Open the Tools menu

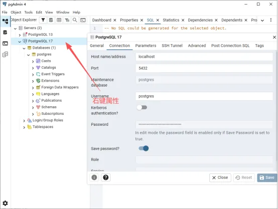[x=29, y=12]
